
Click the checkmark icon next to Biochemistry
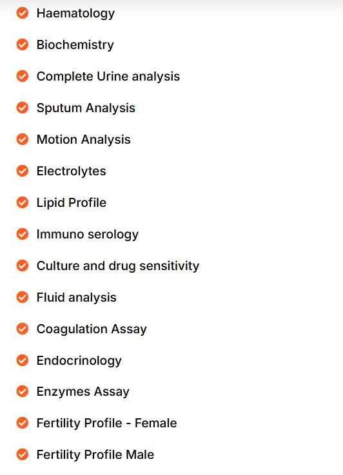tap(23, 44)
